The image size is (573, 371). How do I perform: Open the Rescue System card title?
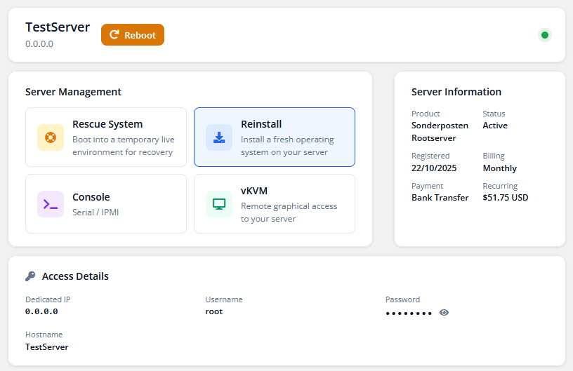pyautogui.click(x=107, y=124)
